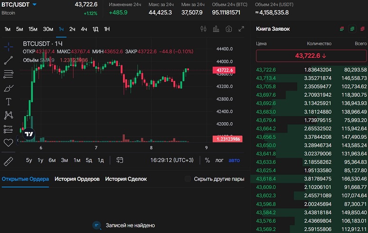Click the 43,618.4 order book row
Screen dimensions: 368x233
309,179
